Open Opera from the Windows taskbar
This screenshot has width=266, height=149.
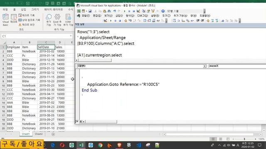[x=62, y=145]
